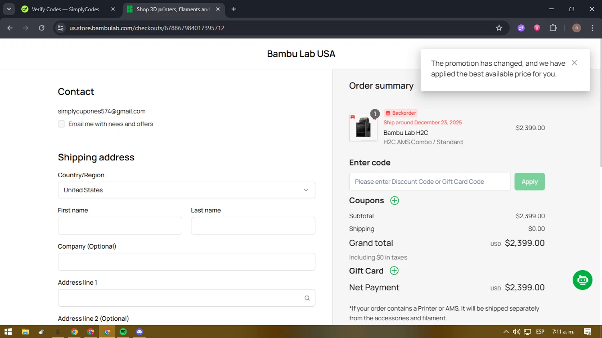Open the first Chrome taskbar icon
Image resolution: width=602 pixels, height=338 pixels.
click(x=74, y=332)
